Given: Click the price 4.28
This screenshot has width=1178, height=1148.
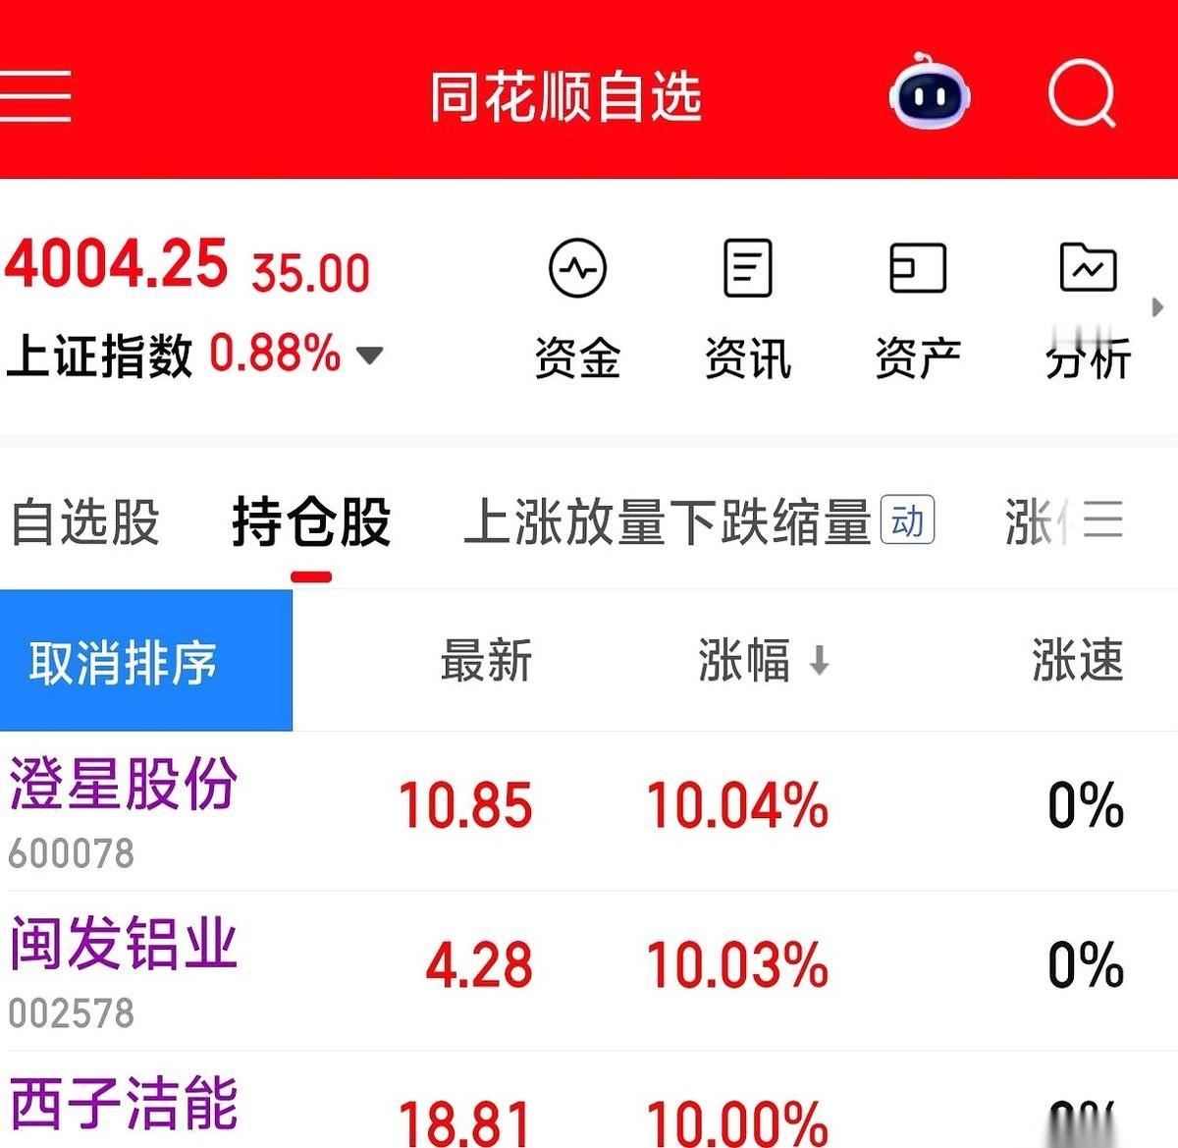Looking at the screenshot, I should click(x=479, y=964).
